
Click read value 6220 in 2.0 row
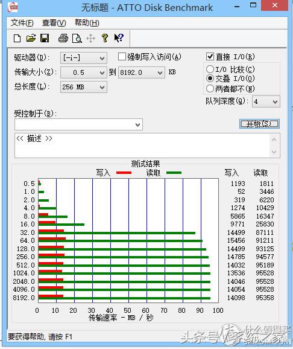click(266, 200)
